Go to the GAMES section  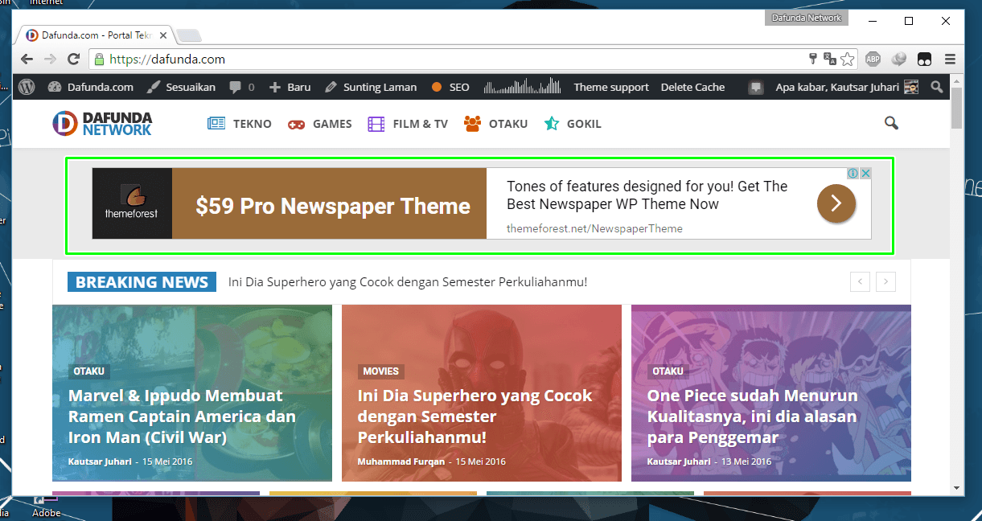pos(320,124)
